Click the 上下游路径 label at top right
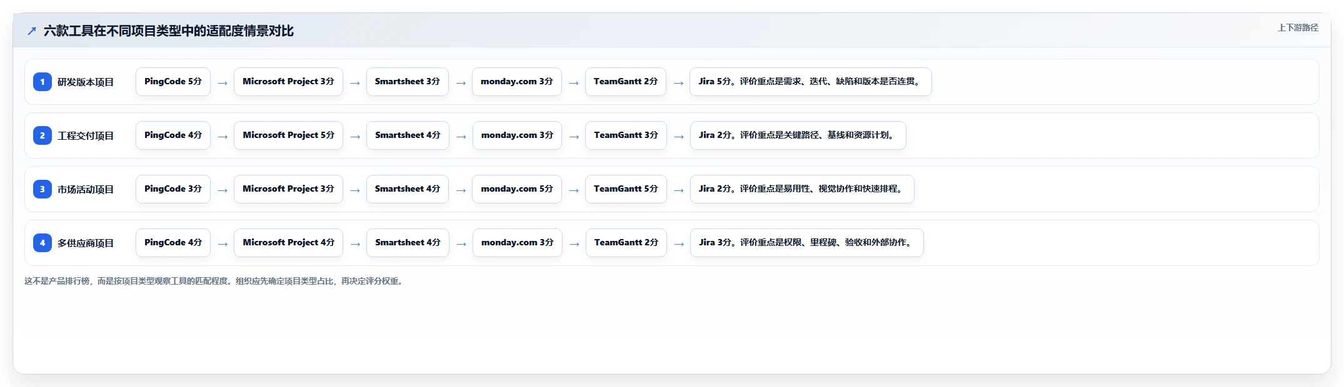 point(1298,27)
